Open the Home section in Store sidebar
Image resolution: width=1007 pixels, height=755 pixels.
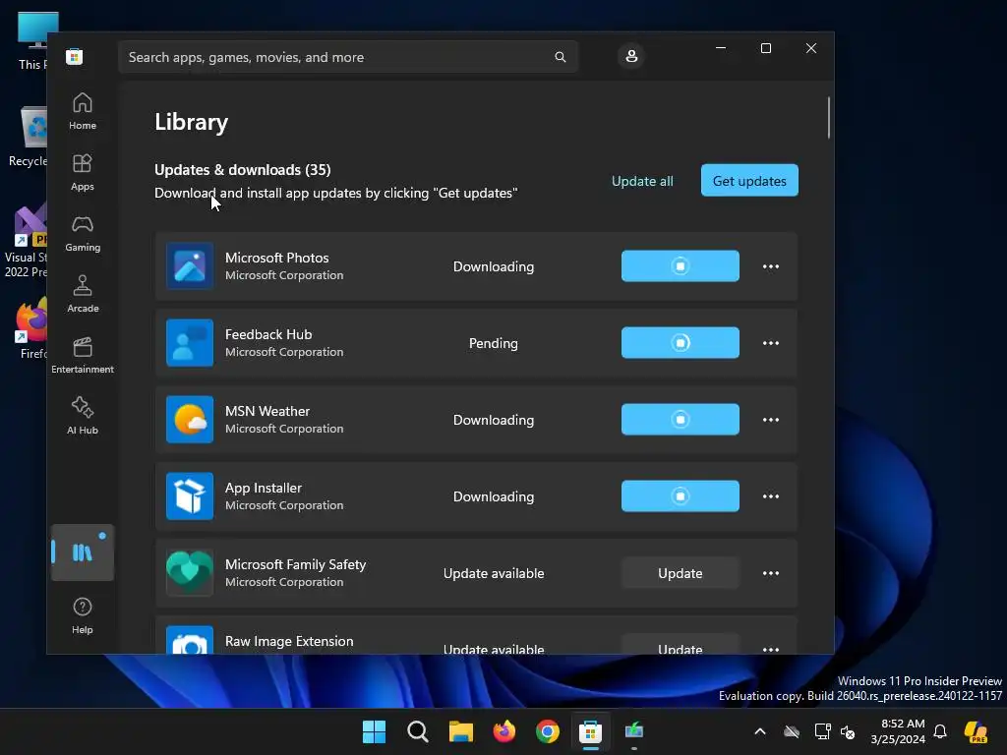point(83,112)
